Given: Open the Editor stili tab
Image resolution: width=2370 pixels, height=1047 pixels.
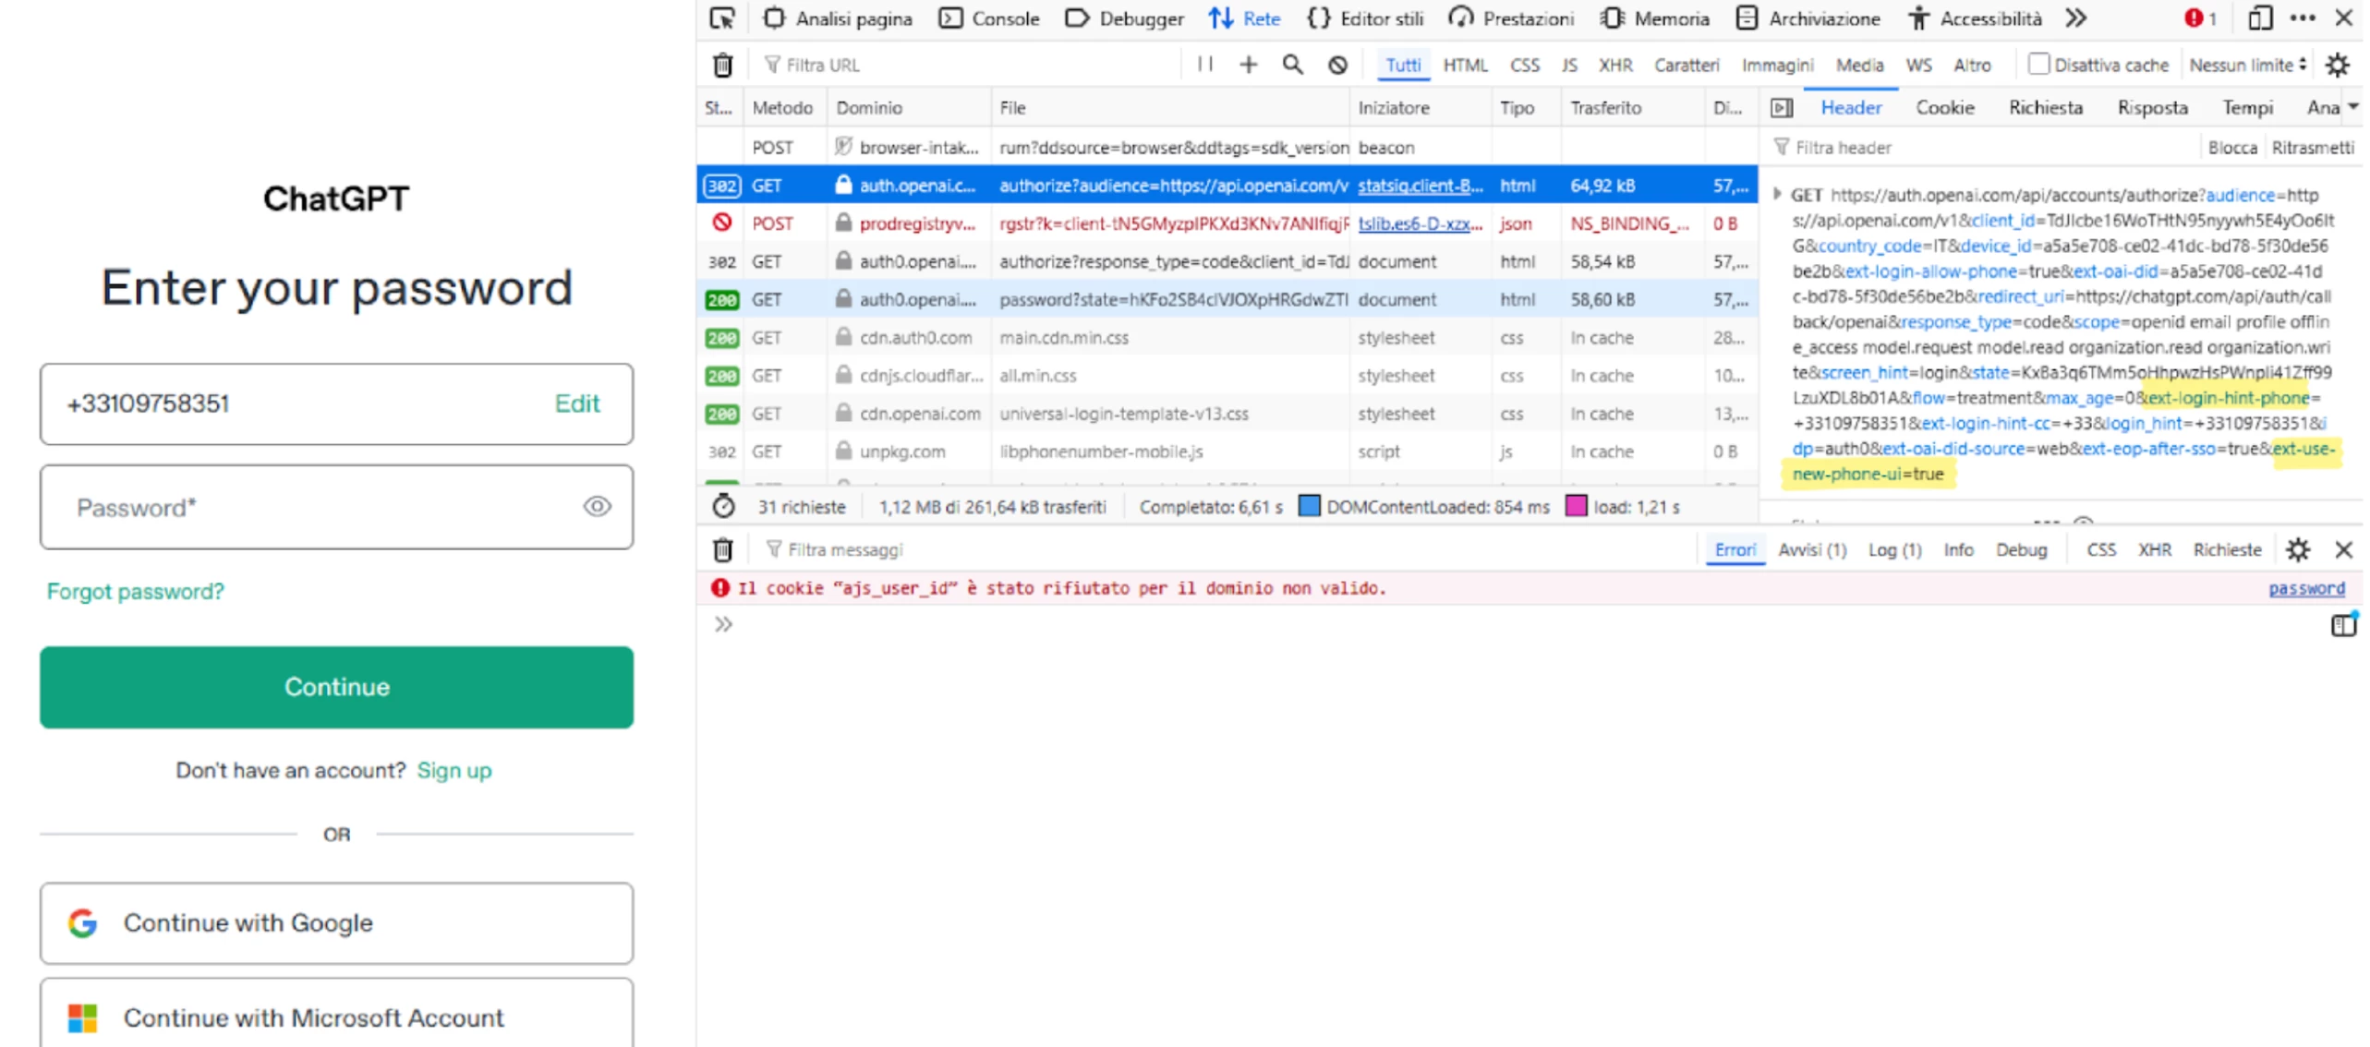Looking at the screenshot, I should [1365, 18].
